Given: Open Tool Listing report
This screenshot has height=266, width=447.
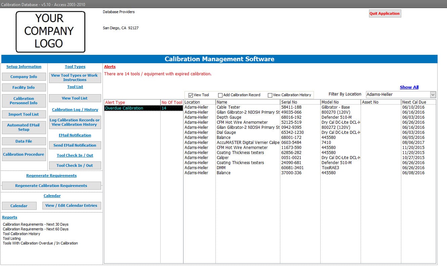Looking at the screenshot, I should [x=12, y=238].
